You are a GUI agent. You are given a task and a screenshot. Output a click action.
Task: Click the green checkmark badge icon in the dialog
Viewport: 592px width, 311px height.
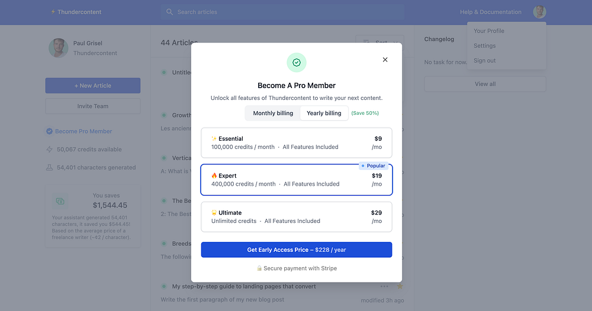pos(297,63)
